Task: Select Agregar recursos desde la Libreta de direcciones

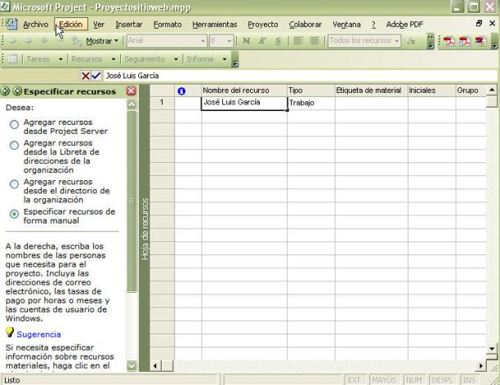Action: tap(14, 145)
